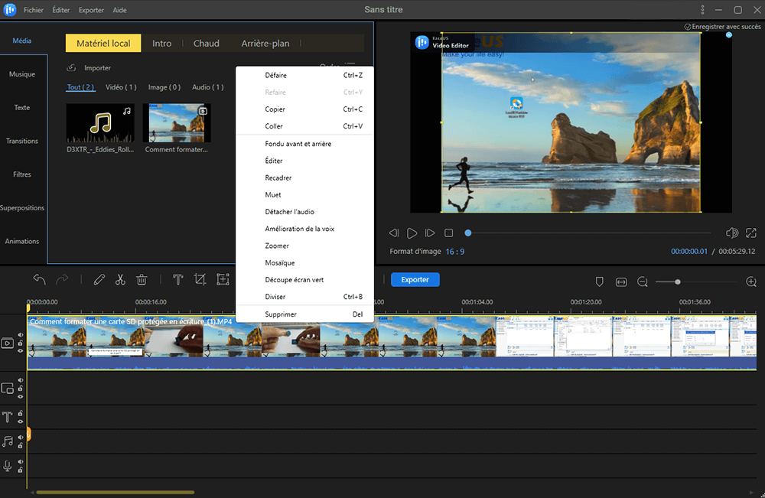Screen dimensions: 765x498
Task: Click the blue Exporter button
Action: (x=415, y=279)
